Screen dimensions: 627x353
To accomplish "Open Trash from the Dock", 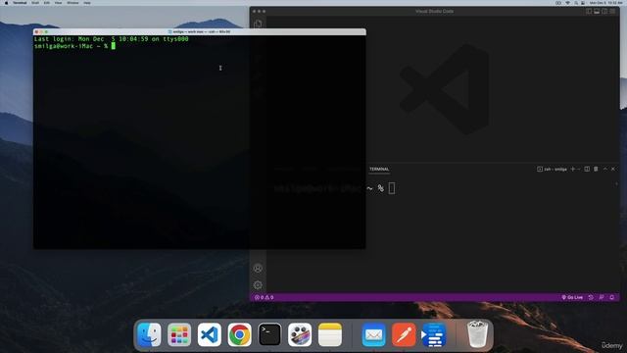I will [x=477, y=334].
